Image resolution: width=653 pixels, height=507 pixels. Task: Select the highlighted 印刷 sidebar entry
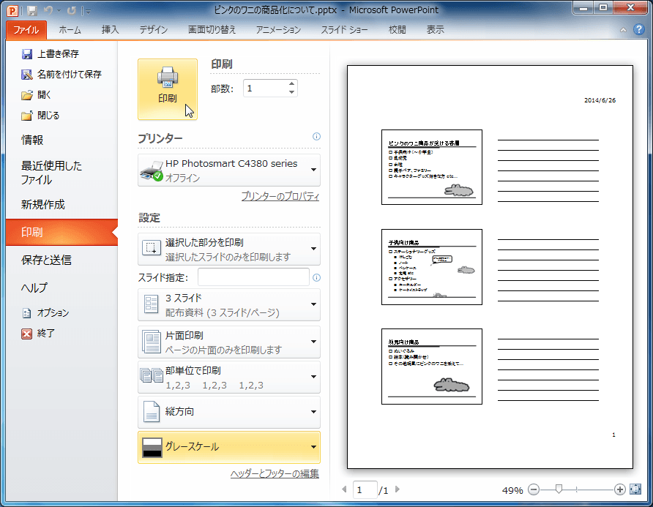(61, 232)
